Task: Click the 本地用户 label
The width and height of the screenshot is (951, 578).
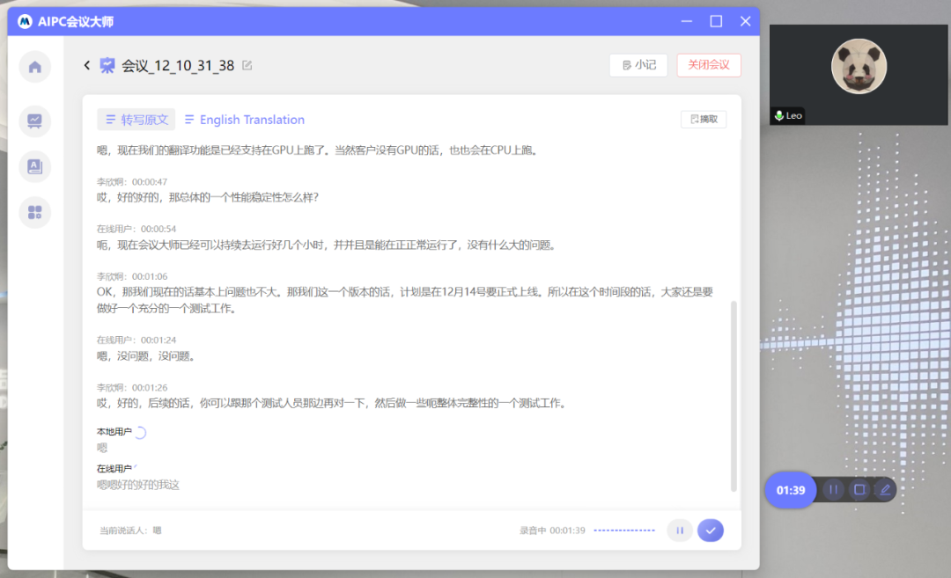Action: [114, 431]
